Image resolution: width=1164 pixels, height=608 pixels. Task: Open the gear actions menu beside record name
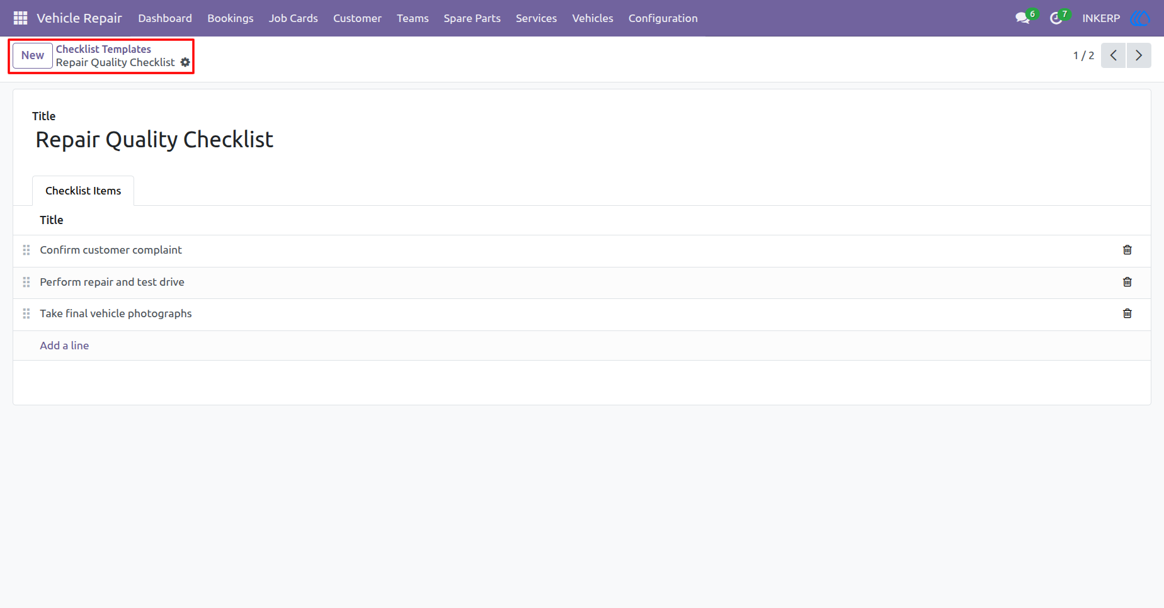click(x=185, y=62)
